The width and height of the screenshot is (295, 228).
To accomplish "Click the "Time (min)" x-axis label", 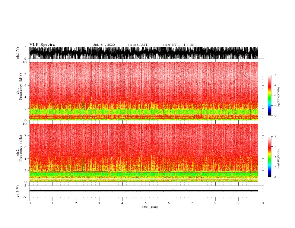I will point(149,207).
